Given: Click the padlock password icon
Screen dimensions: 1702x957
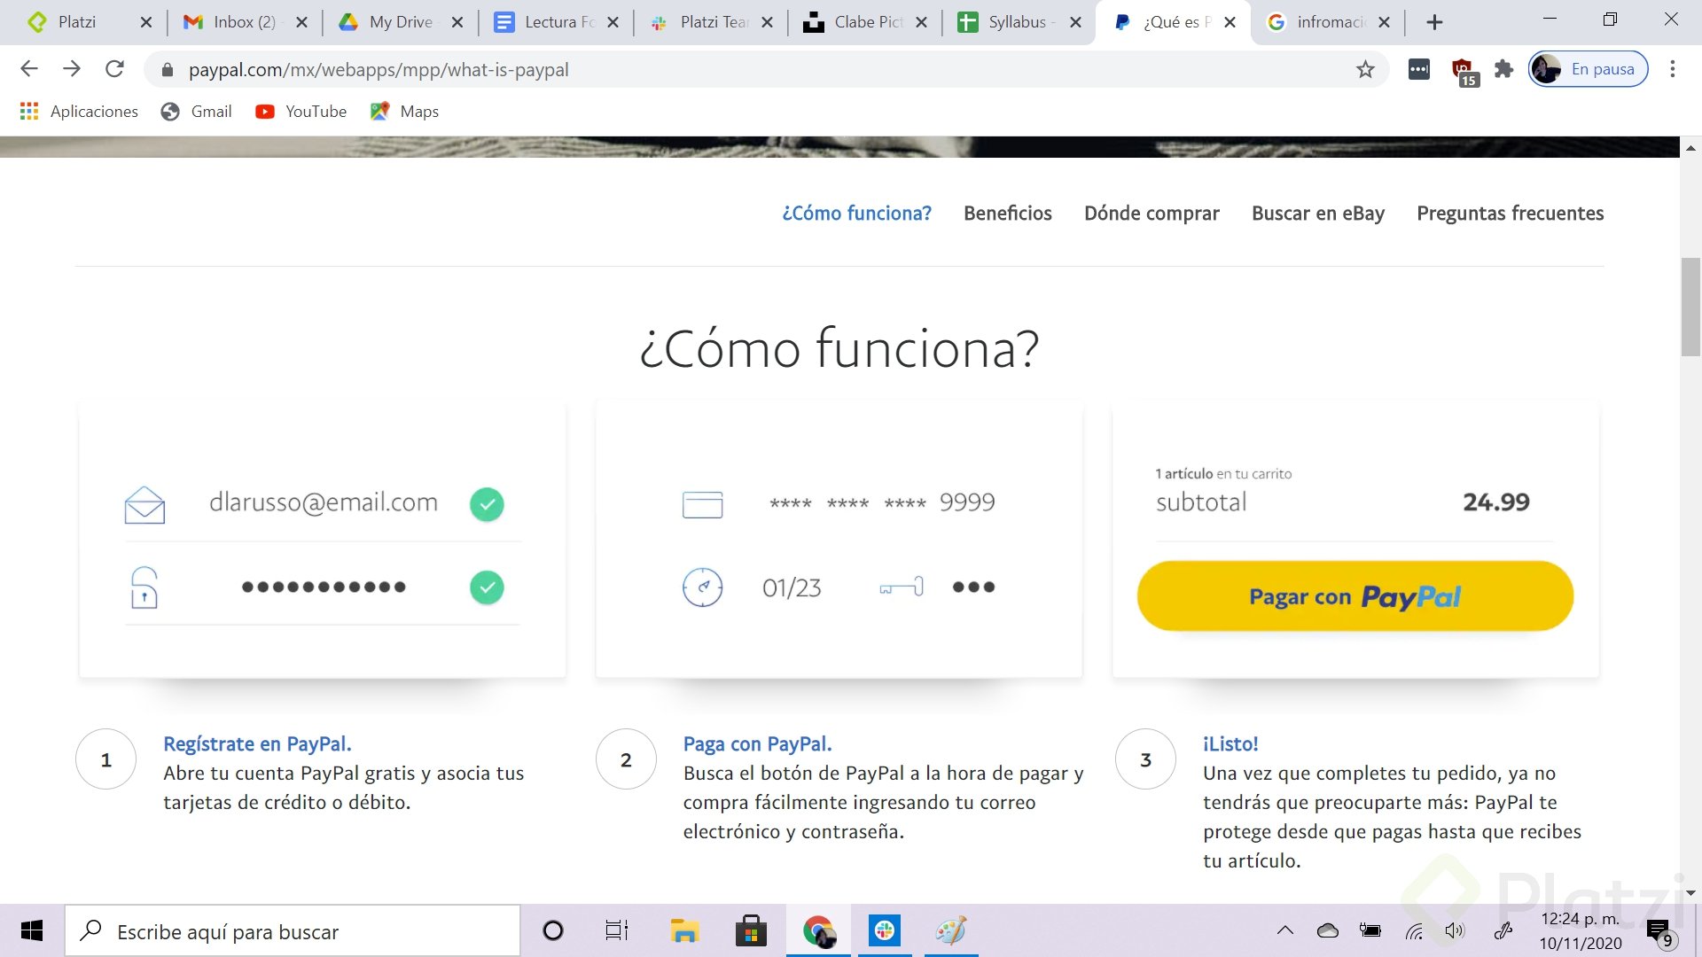Looking at the screenshot, I should point(144,587).
